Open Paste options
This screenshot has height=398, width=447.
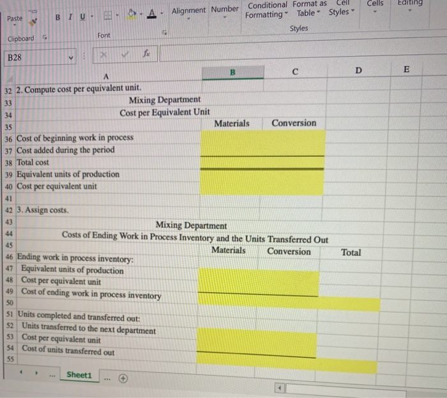[x=15, y=20]
